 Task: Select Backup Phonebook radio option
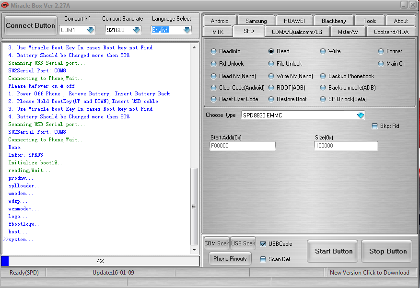323,76
